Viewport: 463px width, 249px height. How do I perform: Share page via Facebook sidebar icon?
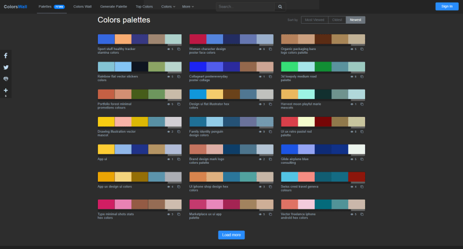coord(6,55)
